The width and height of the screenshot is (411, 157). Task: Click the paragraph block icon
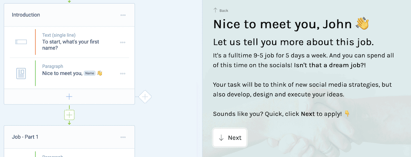(21, 73)
